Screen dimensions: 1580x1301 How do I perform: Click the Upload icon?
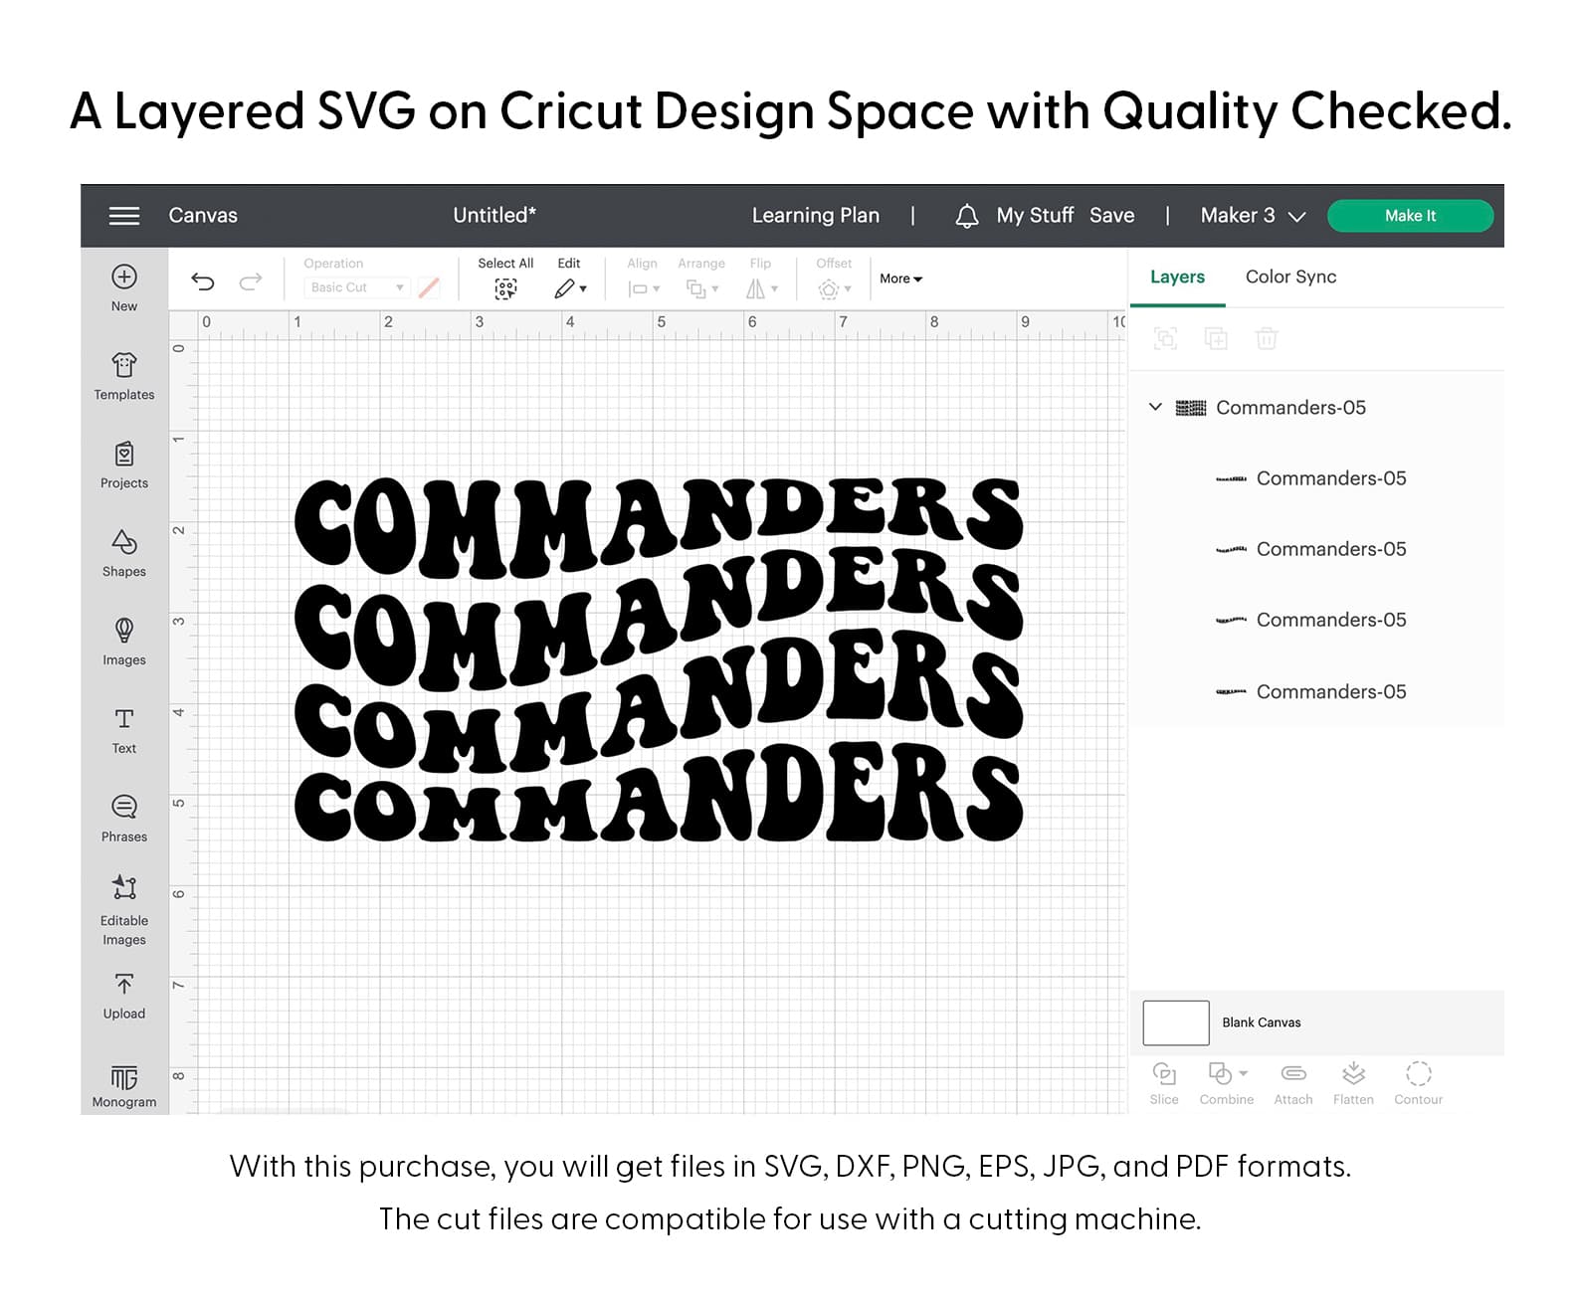point(124,985)
